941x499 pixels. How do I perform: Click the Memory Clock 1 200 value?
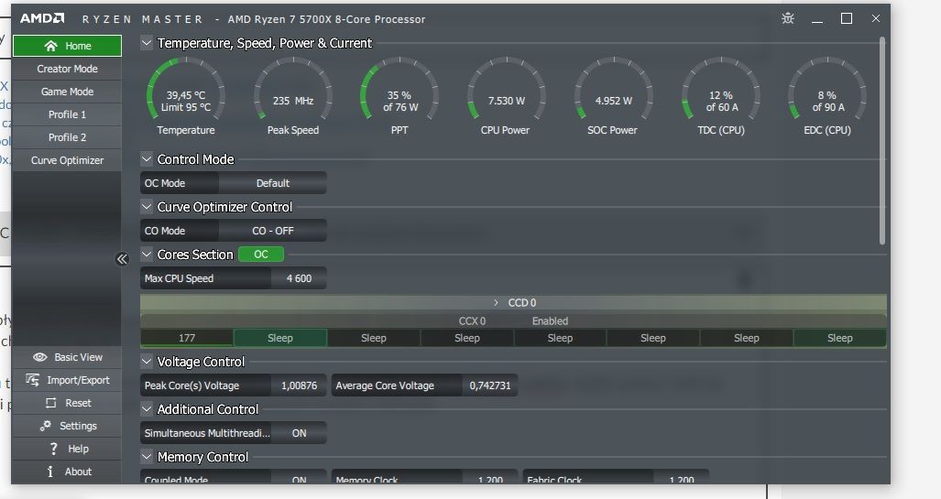coord(489,479)
